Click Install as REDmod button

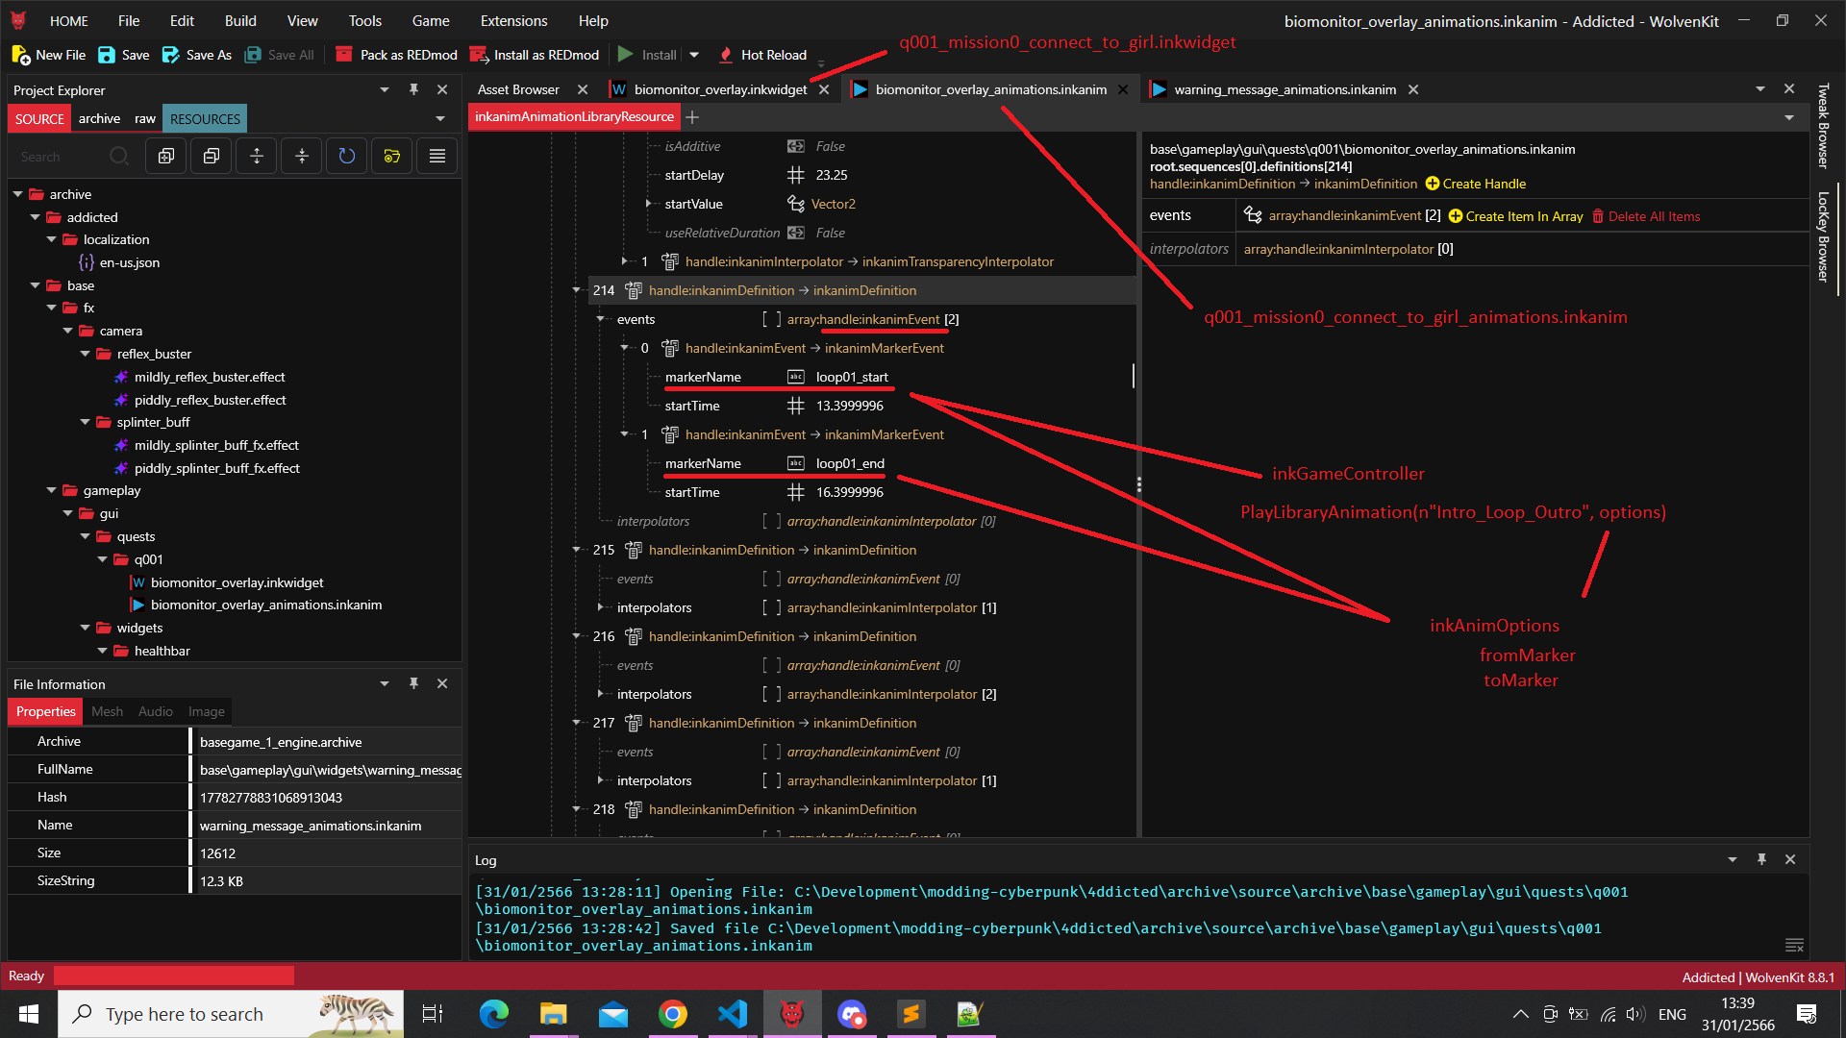[535, 55]
